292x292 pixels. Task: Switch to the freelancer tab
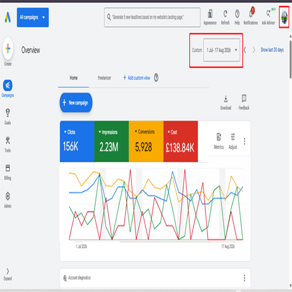coord(105,78)
